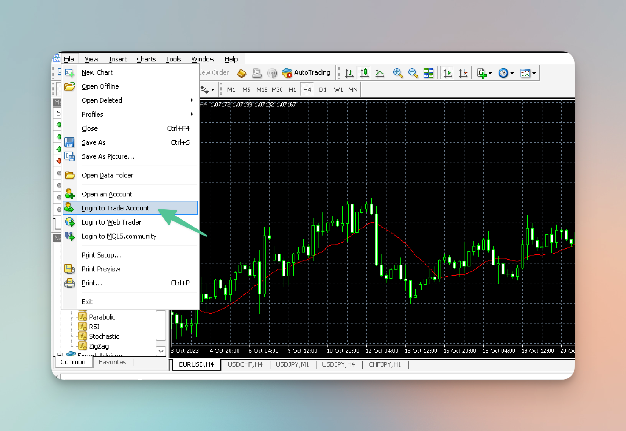Switch chart to line chart mode

pos(380,72)
